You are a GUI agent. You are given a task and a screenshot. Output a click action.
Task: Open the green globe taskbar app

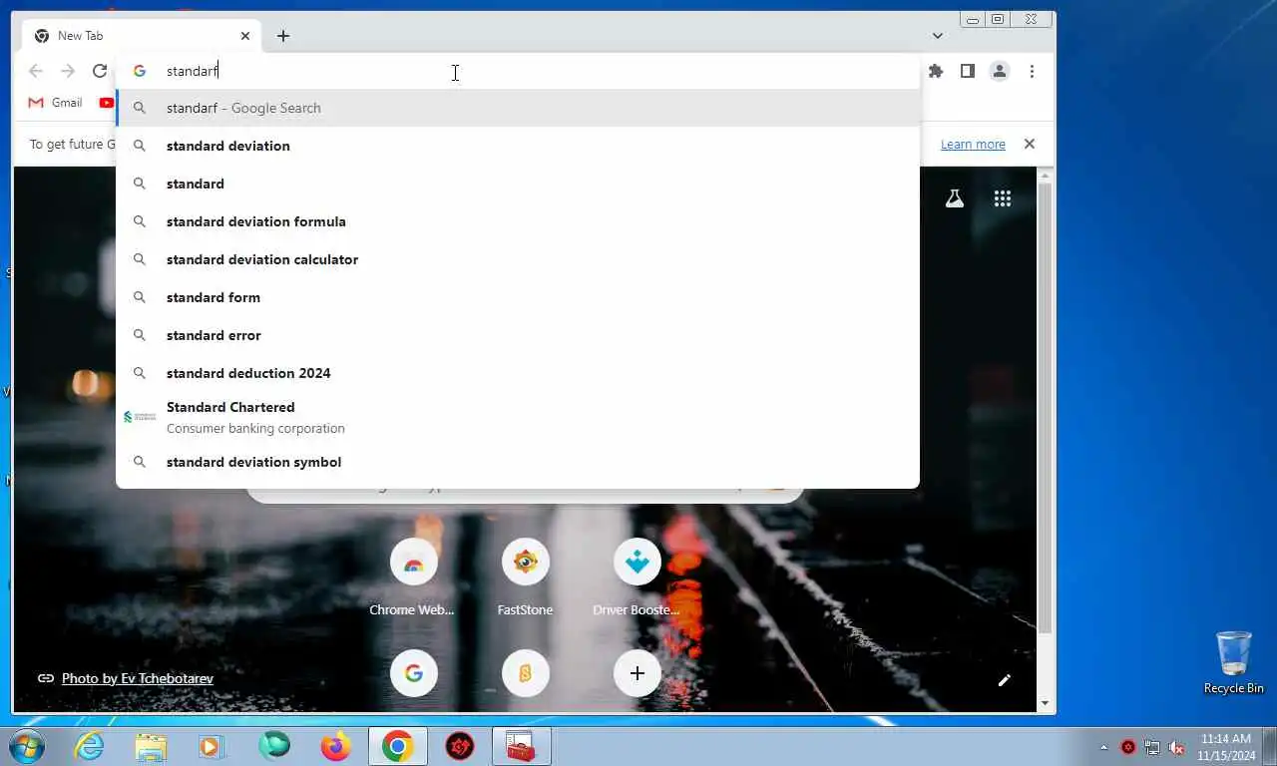coord(273,746)
